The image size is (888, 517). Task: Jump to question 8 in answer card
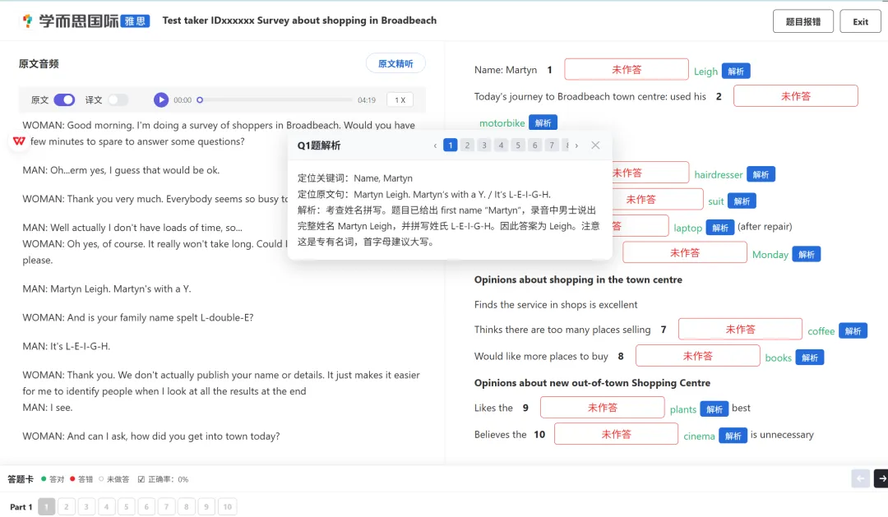click(186, 507)
